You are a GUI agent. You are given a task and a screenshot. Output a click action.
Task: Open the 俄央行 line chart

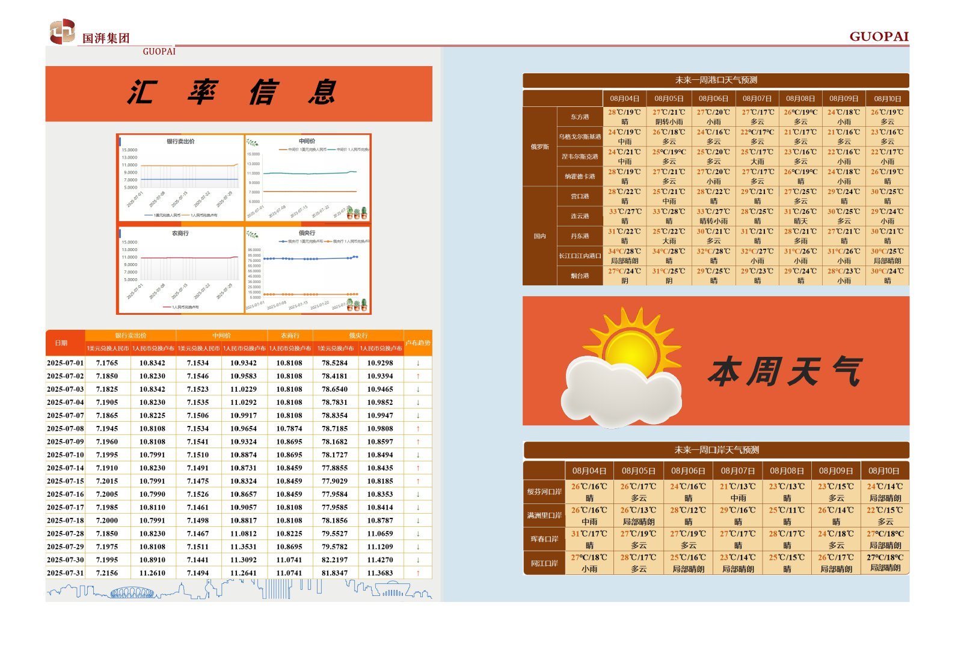(x=307, y=270)
